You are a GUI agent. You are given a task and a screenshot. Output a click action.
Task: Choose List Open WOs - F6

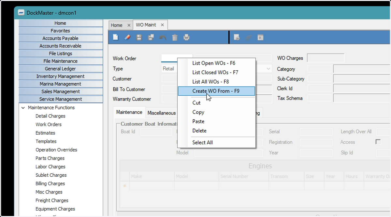(216, 63)
